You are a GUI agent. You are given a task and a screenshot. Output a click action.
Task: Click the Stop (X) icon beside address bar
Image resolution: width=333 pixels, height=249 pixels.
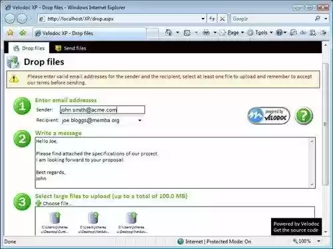222,19
